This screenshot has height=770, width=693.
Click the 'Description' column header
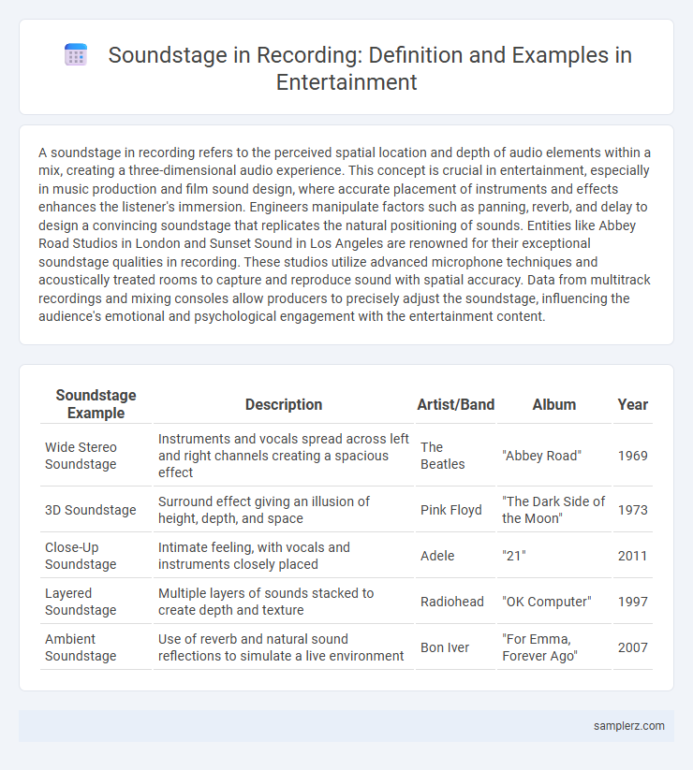point(284,404)
